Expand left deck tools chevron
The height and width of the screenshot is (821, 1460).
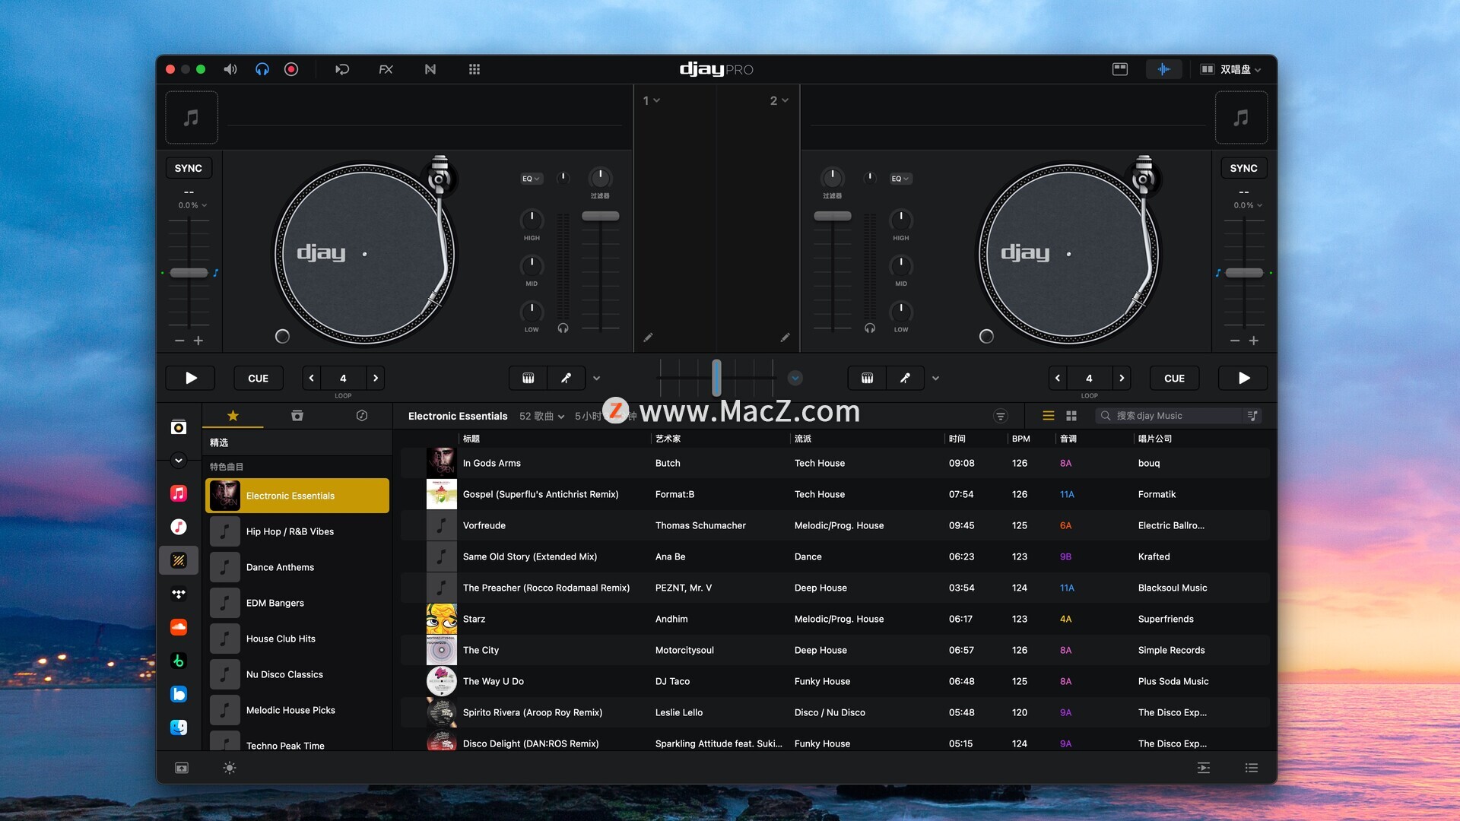pos(597,378)
